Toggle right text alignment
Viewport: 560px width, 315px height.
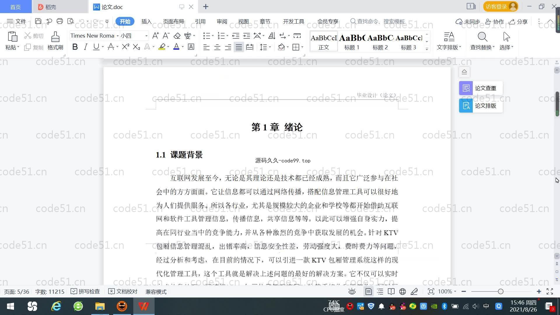(228, 47)
